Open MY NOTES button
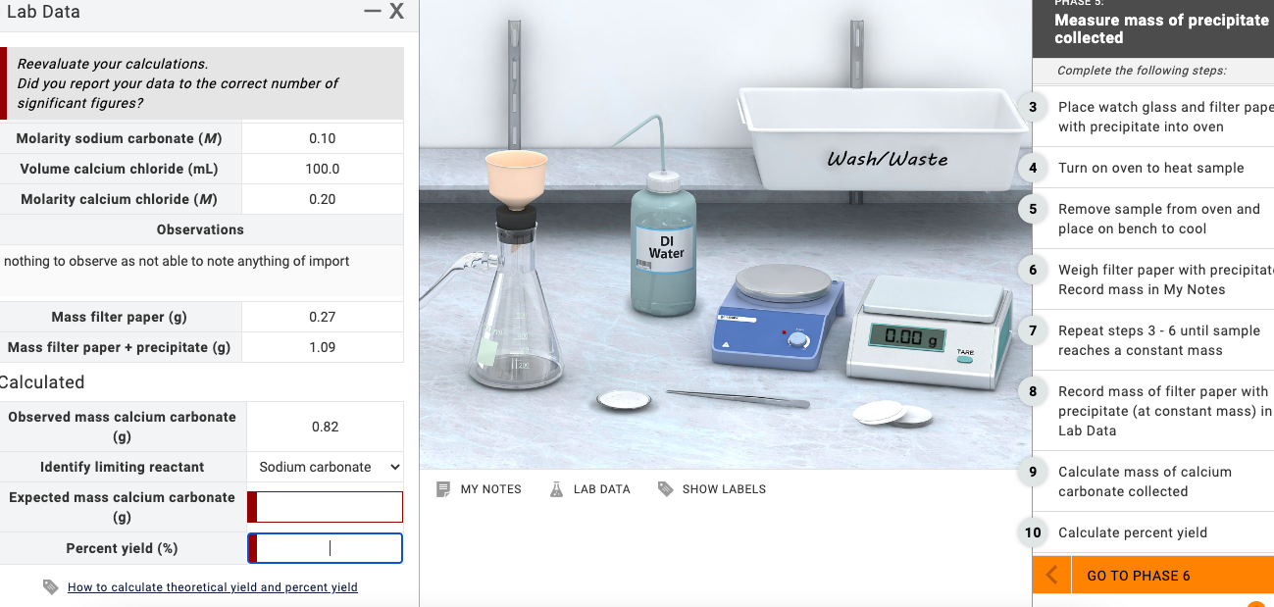Image resolution: width=1274 pixels, height=607 pixels. 480,488
